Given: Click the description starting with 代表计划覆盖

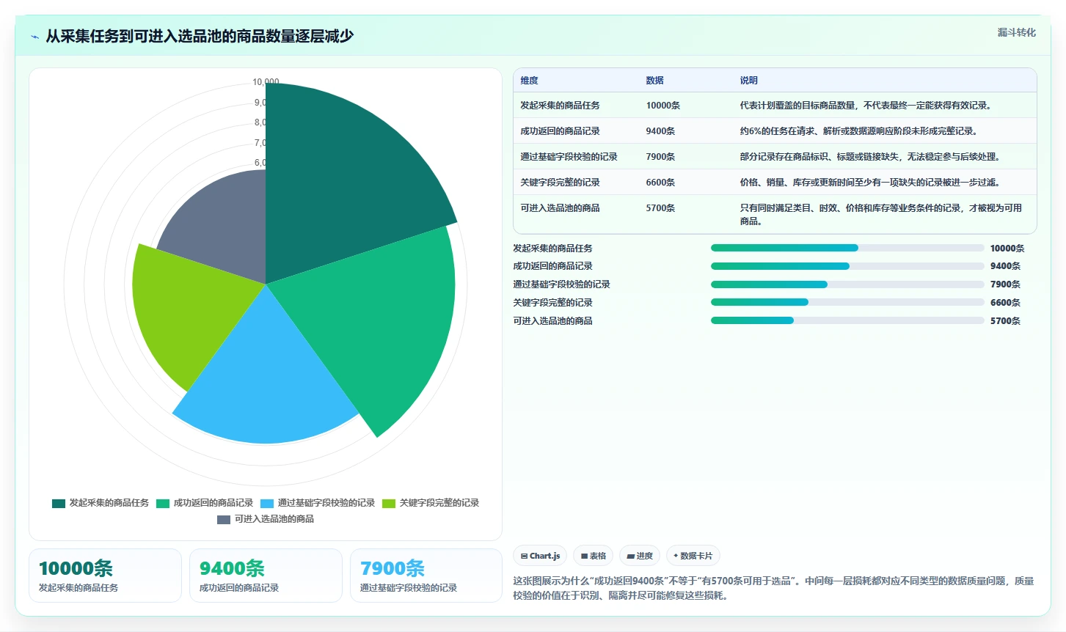Looking at the screenshot, I should tap(866, 106).
